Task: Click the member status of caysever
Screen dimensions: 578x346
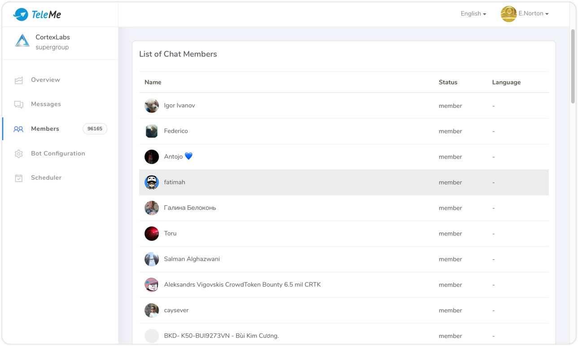Action: (450, 311)
